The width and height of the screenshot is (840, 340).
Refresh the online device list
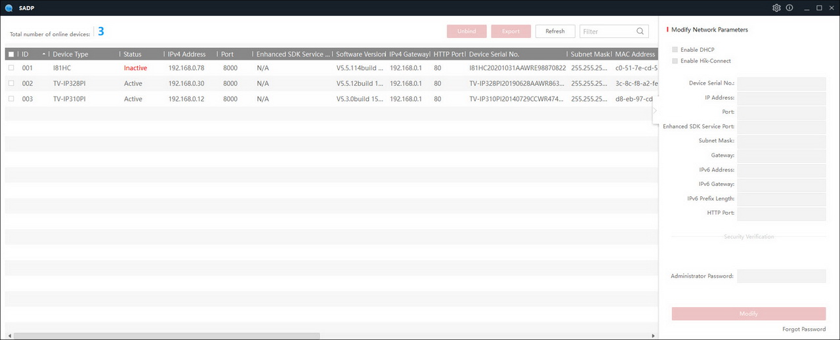[555, 31]
